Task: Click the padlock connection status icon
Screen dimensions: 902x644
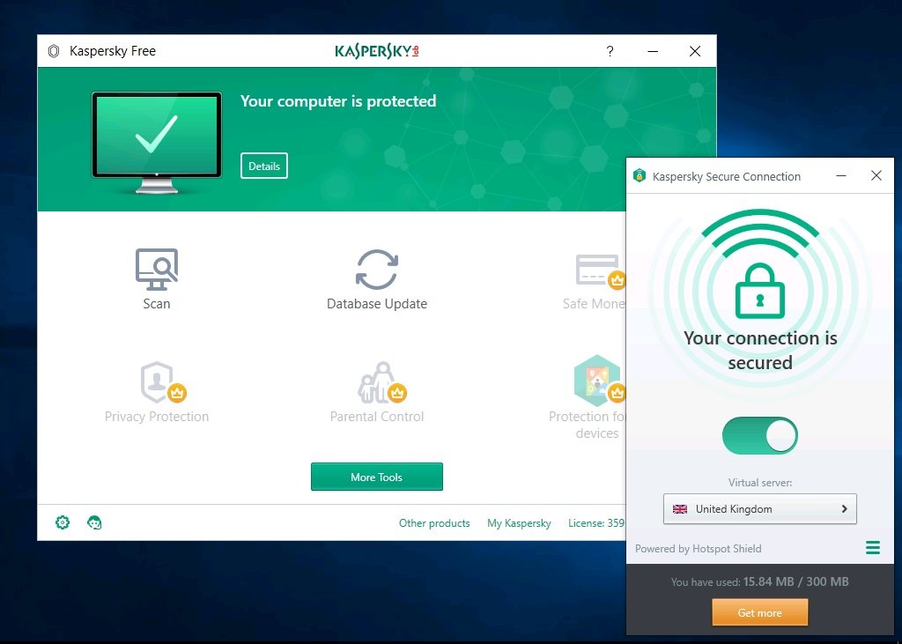Action: (760, 291)
